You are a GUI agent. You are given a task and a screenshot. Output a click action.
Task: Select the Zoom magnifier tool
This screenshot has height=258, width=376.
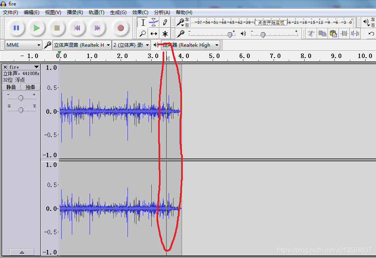(x=143, y=33)
